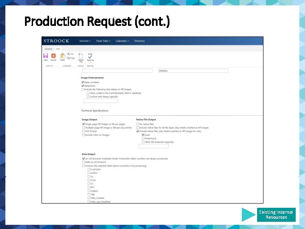Check No native files option
Image resolution: width=305 pixels, height=229 pixels.
pos(138,124)
